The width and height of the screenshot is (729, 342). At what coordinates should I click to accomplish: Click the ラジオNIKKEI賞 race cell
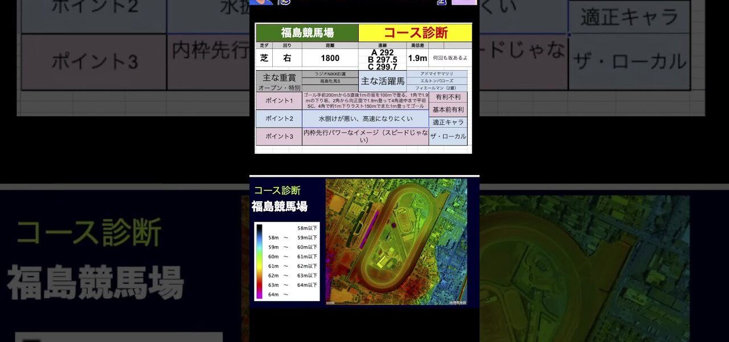(x=330, y=74)
